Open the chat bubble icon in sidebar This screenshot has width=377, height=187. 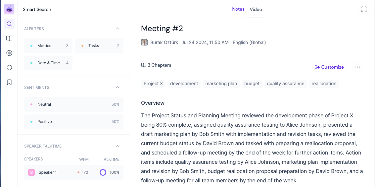(x=9, y=68)
